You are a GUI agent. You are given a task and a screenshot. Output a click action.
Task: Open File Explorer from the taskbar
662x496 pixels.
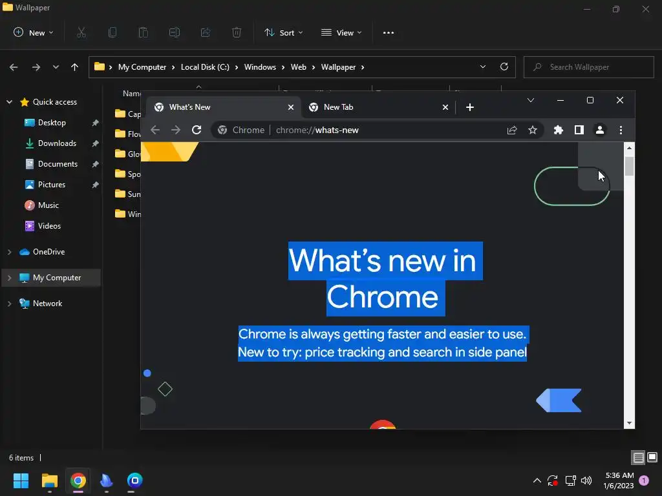(x=49, y=480)
